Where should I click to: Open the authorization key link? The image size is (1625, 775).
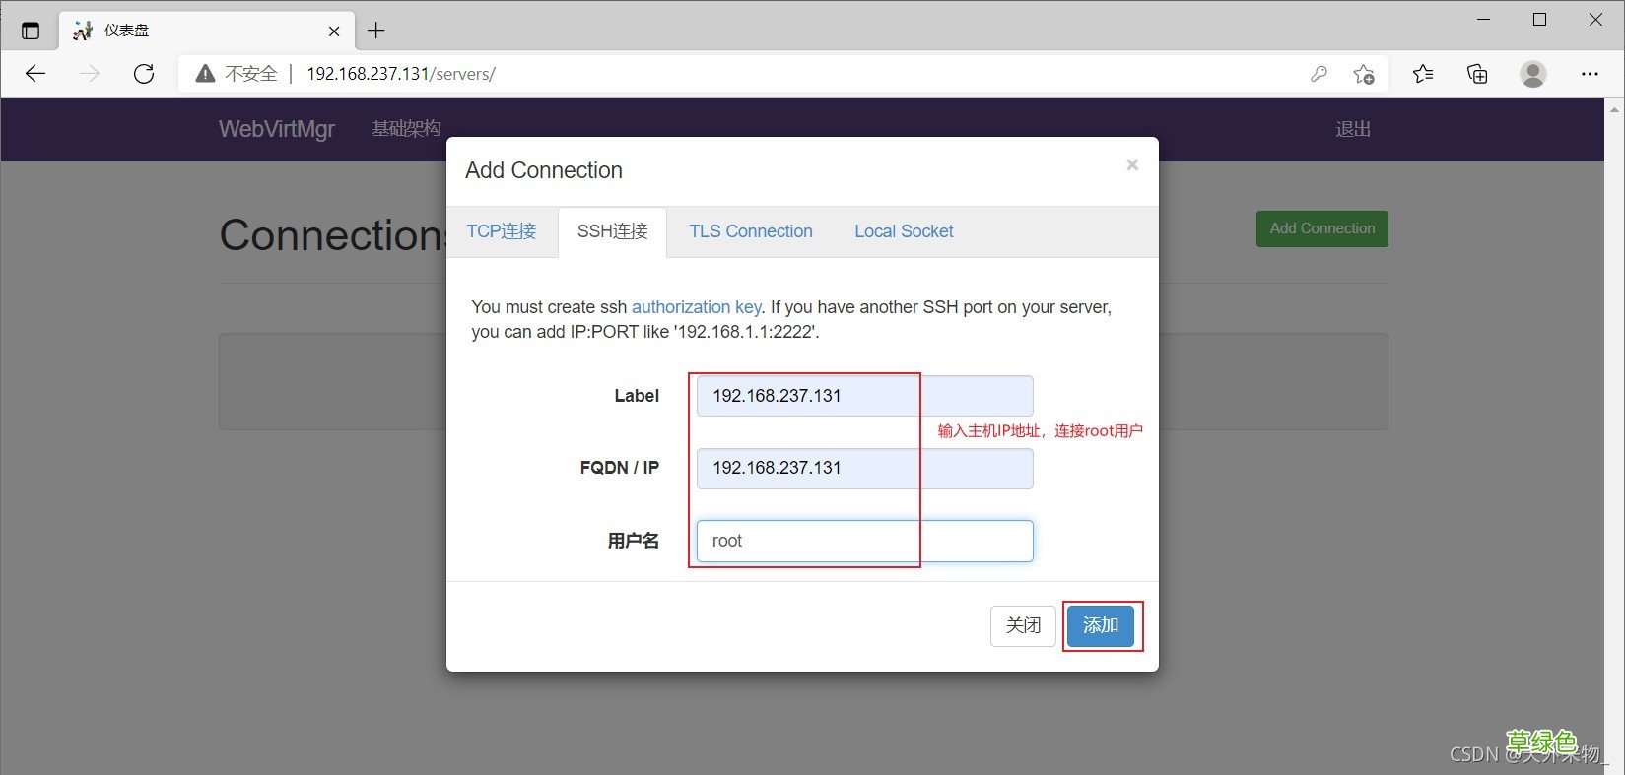point(696,307)
